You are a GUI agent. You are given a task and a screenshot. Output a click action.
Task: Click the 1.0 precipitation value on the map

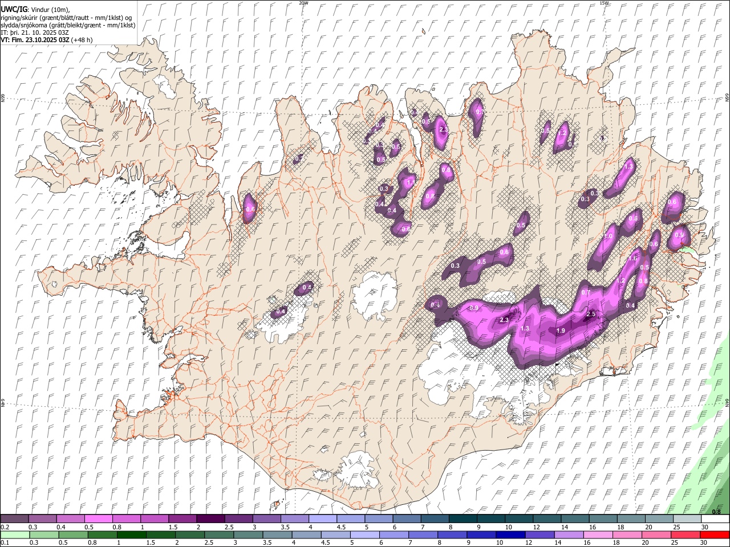tap(609, 236)
